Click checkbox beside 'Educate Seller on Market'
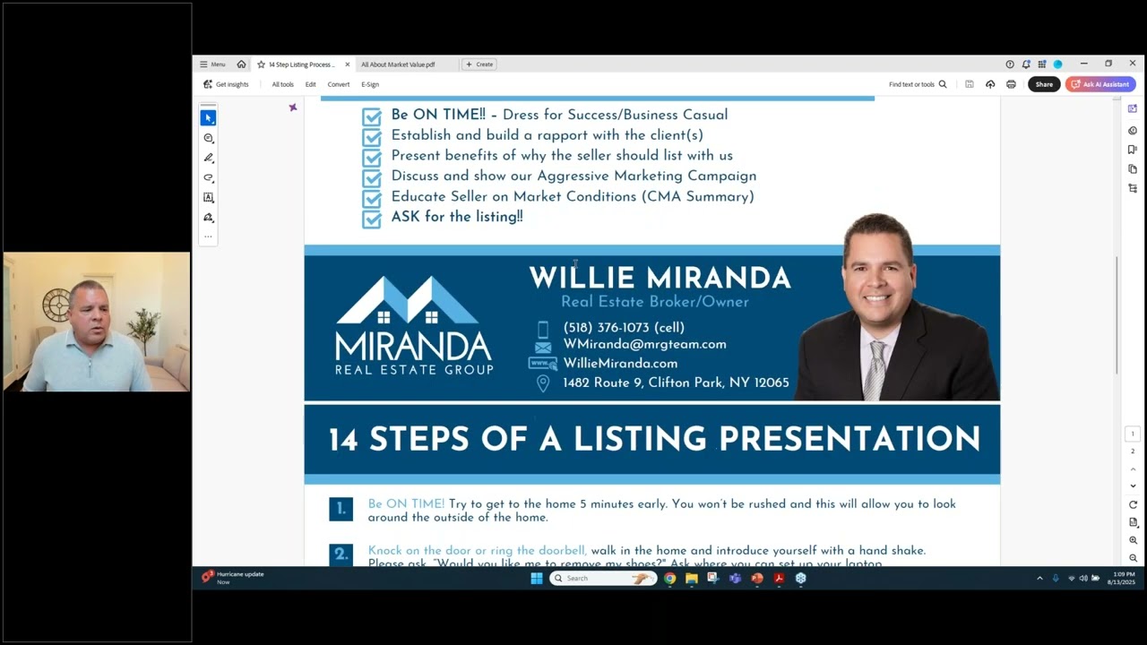The image size is (1147, 645). click(372, 198)
